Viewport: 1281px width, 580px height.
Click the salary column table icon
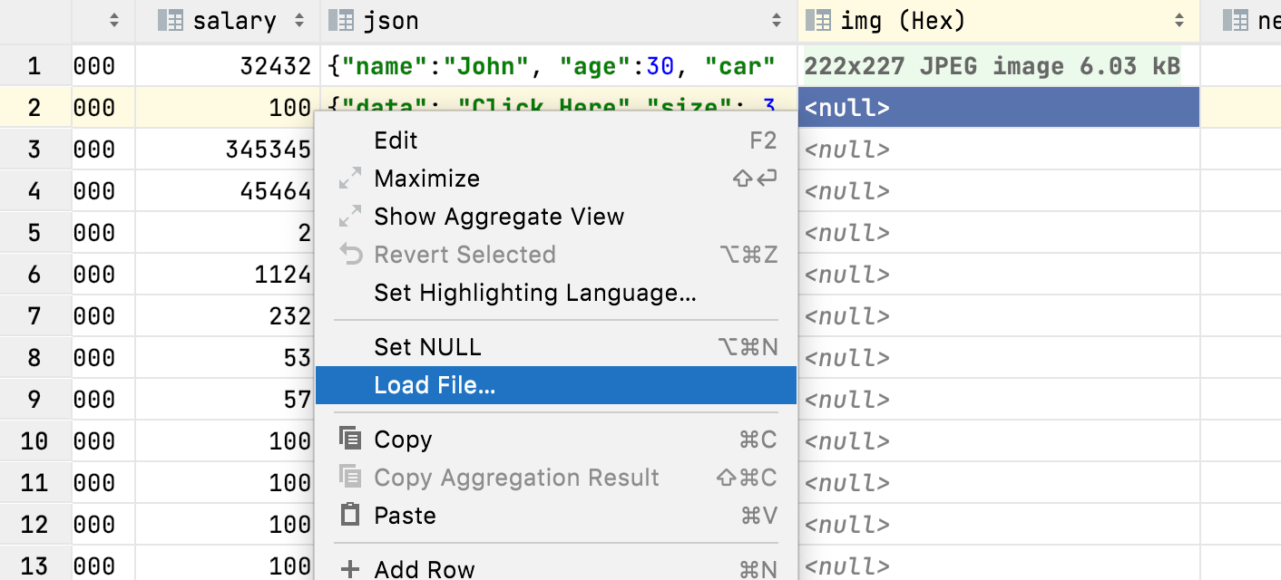pos(170,21)
